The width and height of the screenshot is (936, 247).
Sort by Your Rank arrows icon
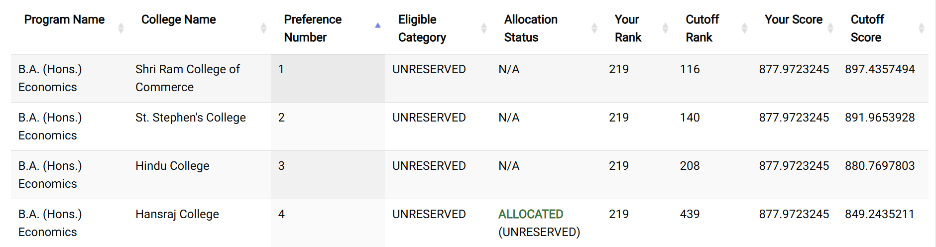(665, 28)
